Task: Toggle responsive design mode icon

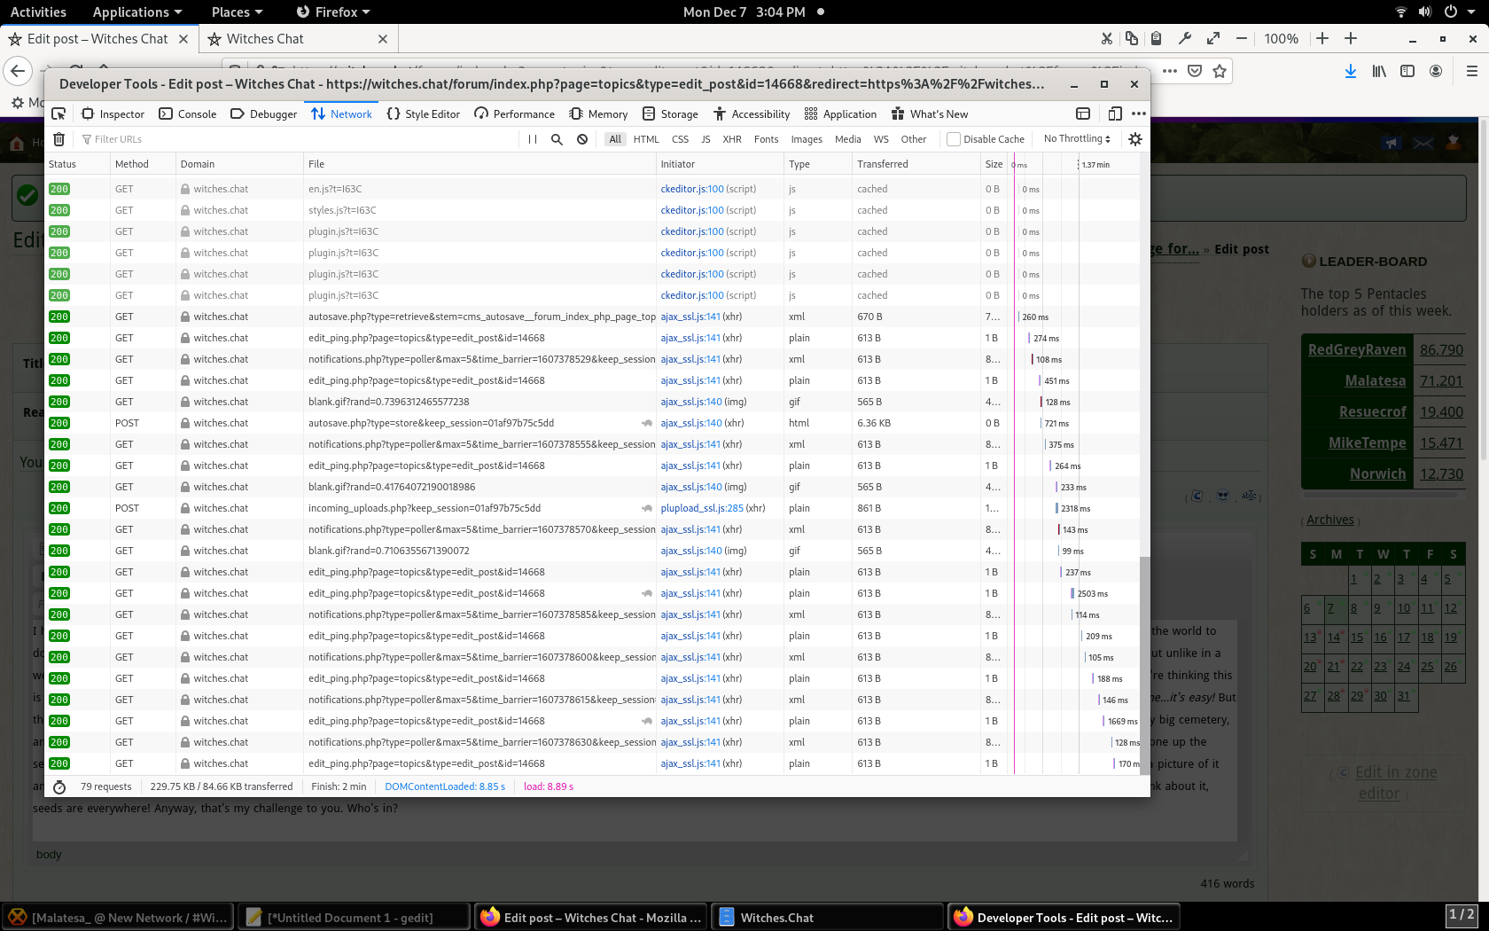Action: coord(1115,113)
